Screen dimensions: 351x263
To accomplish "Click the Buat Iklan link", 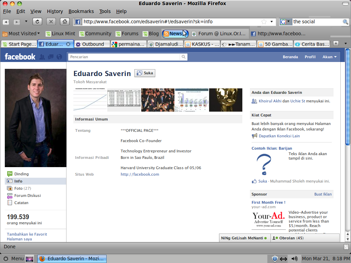I will pos(323,194).
